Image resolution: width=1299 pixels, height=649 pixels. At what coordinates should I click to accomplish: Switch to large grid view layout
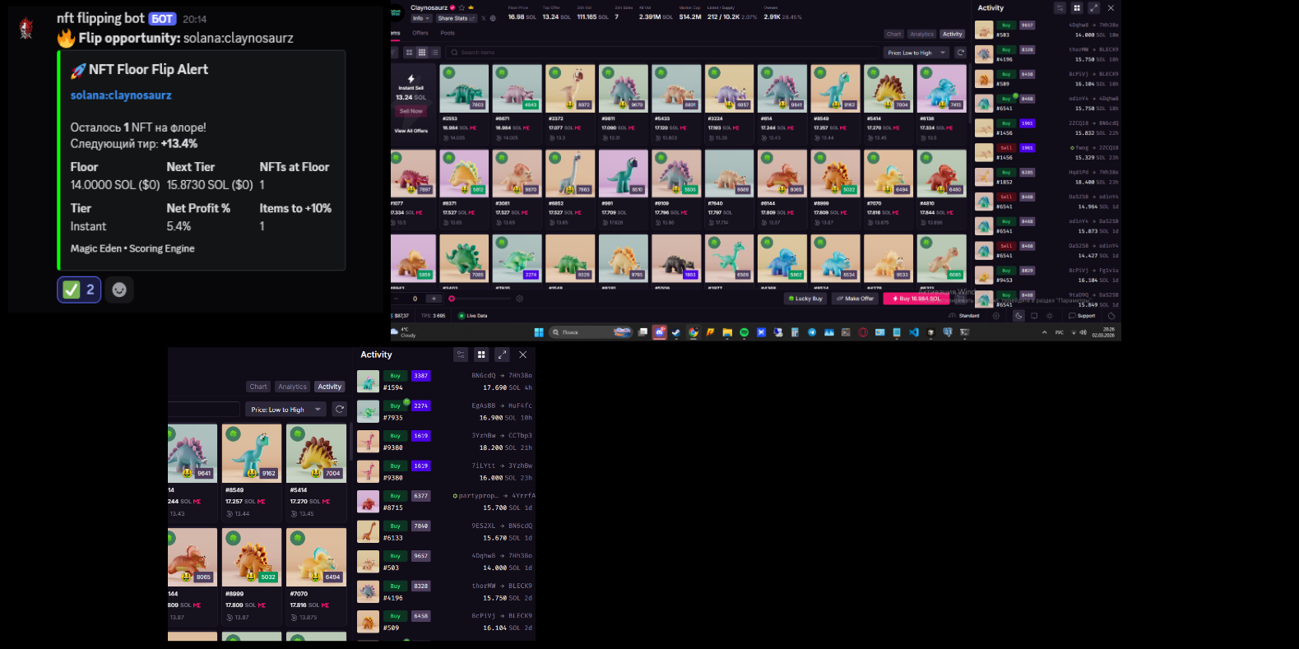click(409, 52)
